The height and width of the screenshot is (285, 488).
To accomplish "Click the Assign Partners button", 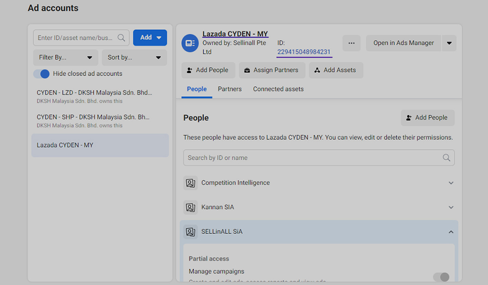I will coord(271,70).
